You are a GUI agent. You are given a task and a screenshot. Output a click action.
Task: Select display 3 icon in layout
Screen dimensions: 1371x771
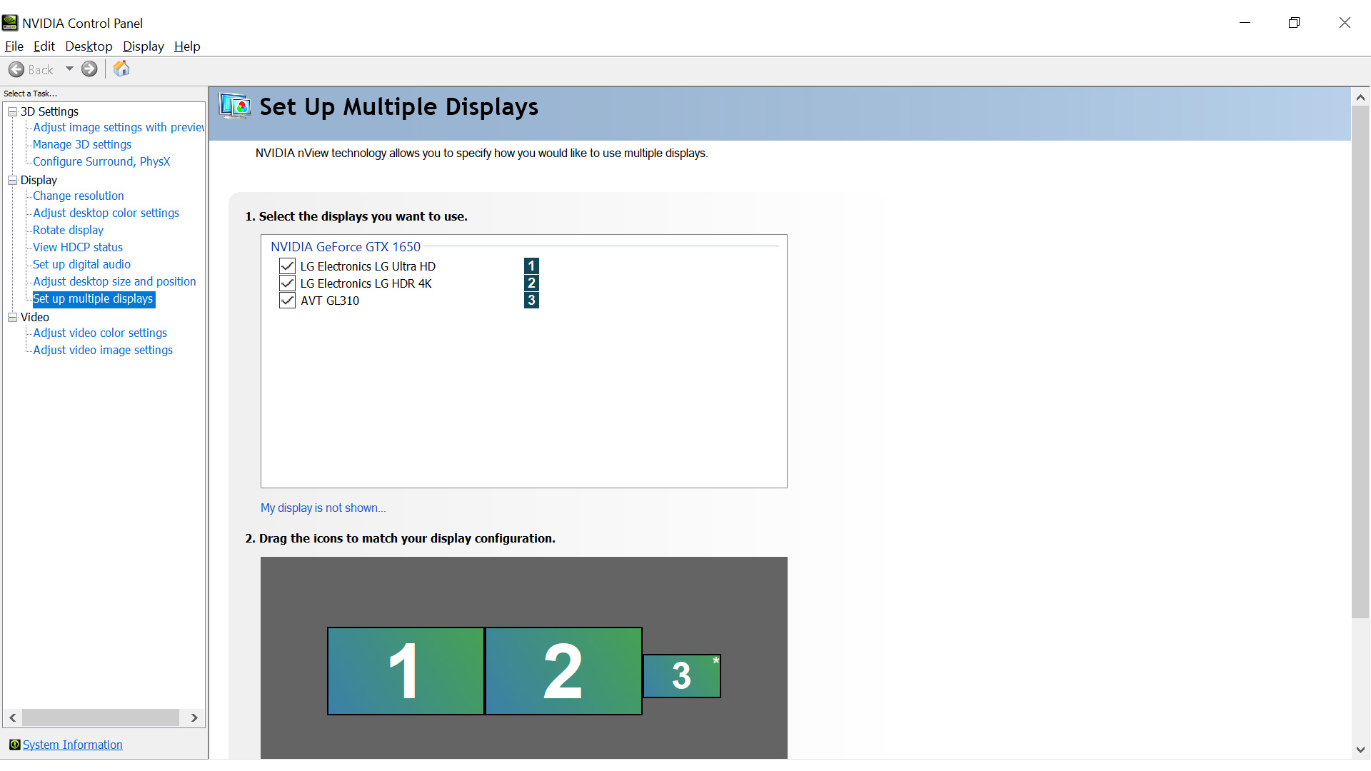682,676
